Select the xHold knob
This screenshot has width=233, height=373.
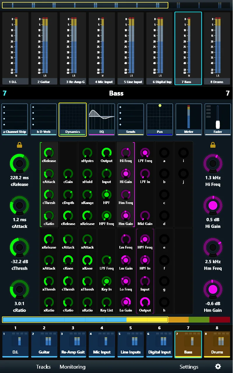[87, 174]
